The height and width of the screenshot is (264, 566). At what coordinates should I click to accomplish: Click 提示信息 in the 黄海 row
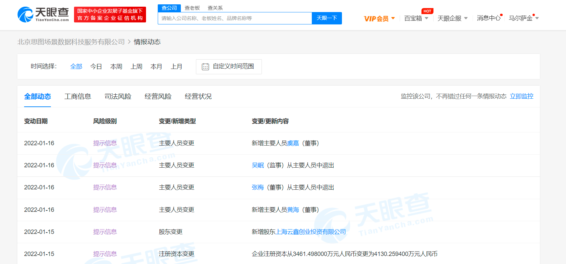tap(105, 210)
